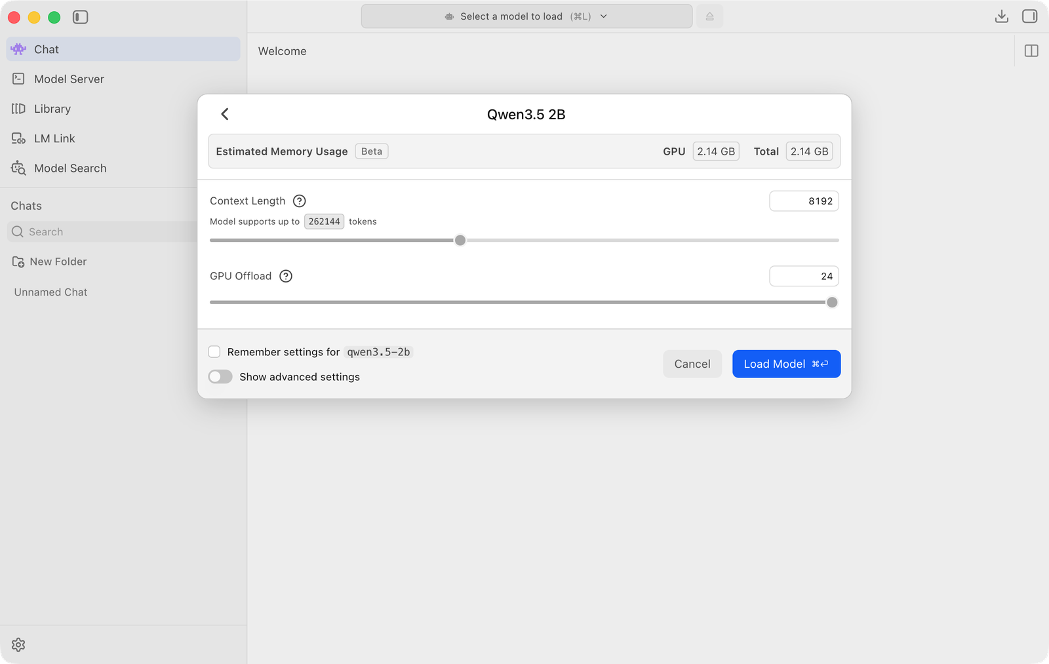The image size is (1049, 664).
Task: Click Context Length help icon
Action: (x=300, y=201)
